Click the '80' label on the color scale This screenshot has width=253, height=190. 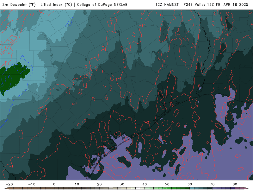pyautogui.click(x=235, y=184)
